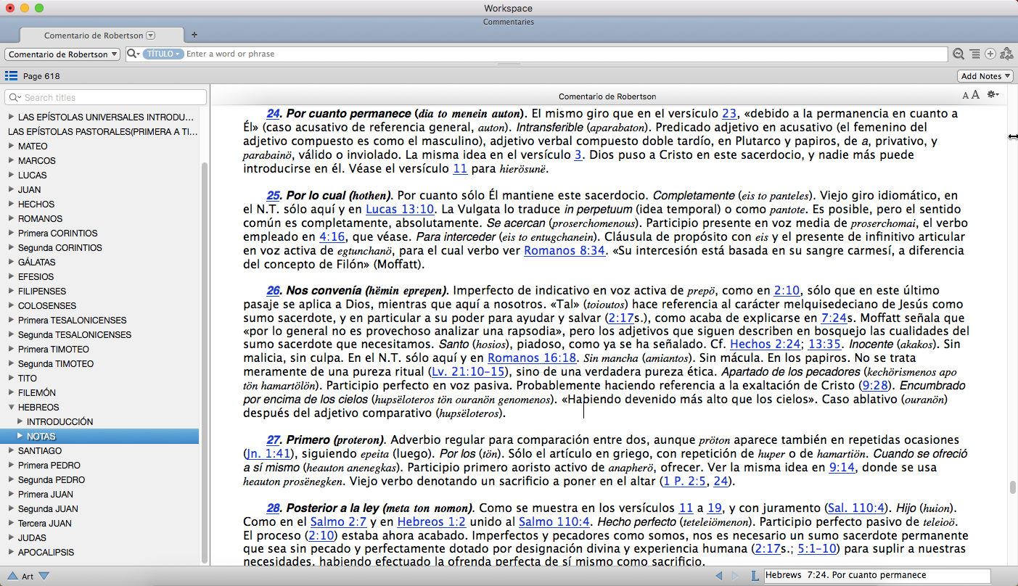The width and height of the screenshot is (1018, 586).
Task: Click the Page 618 label
Action: click(41, 76)
